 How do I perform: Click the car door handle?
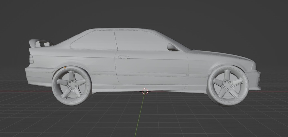(124, 57)
